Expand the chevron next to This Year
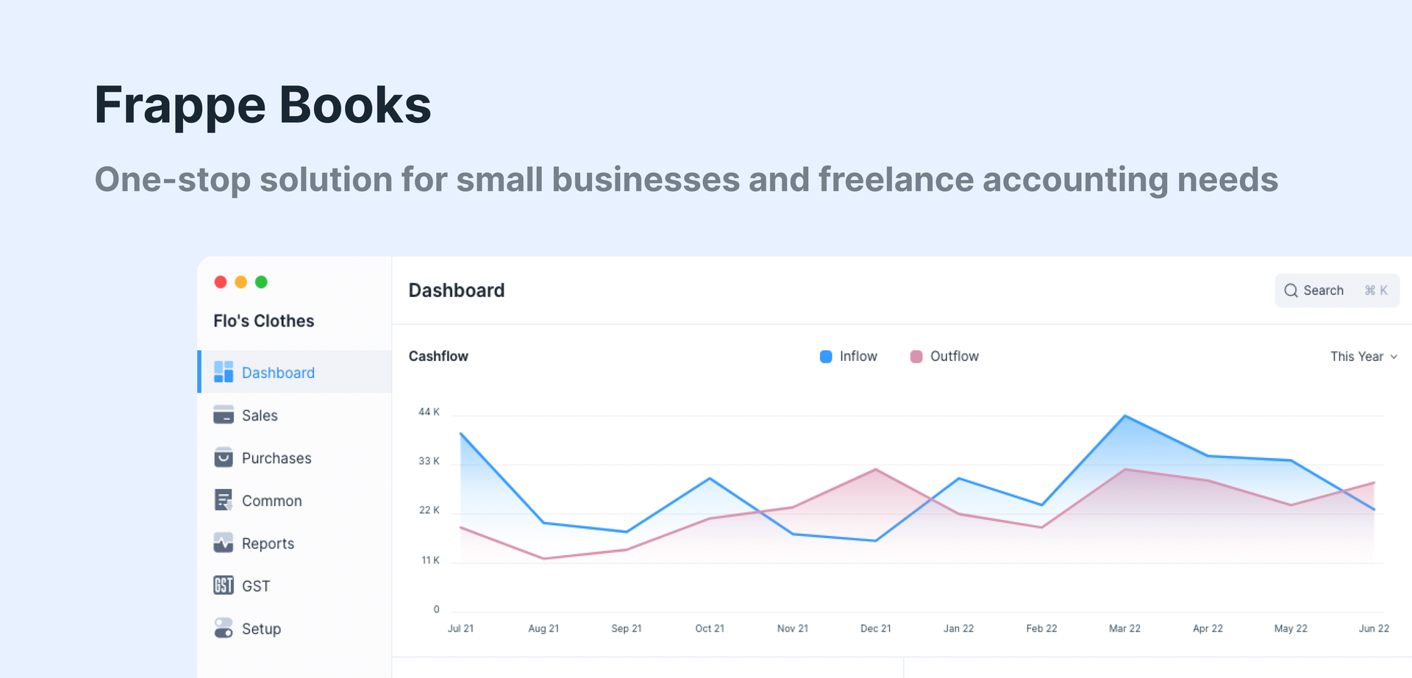1412x678 pixels. [x=1394, y=356]
